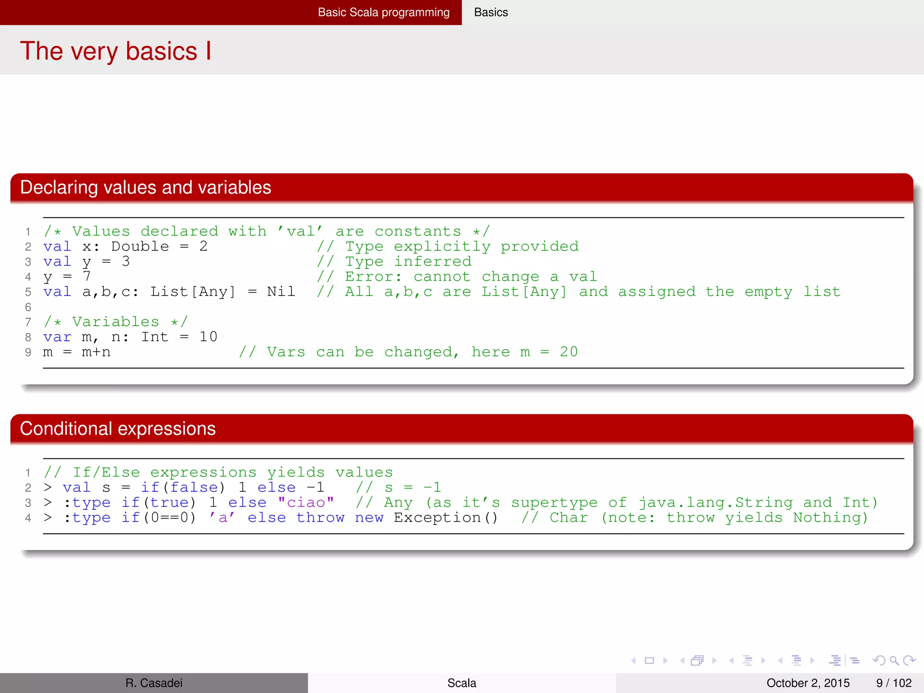Click the magnifier search icon
The height and width of the screenshot is (693, 924).
[x=894, y=661]
